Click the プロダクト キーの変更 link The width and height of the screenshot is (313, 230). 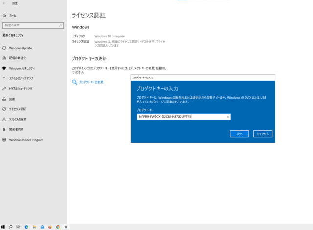91,82
